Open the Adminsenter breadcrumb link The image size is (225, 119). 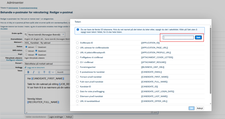[x=13, y=8]
